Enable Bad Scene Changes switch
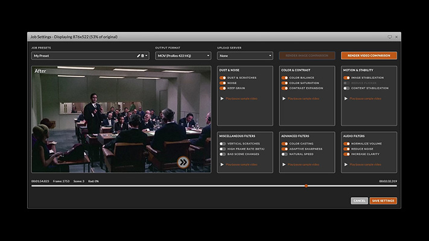 [x=223, y=154]
